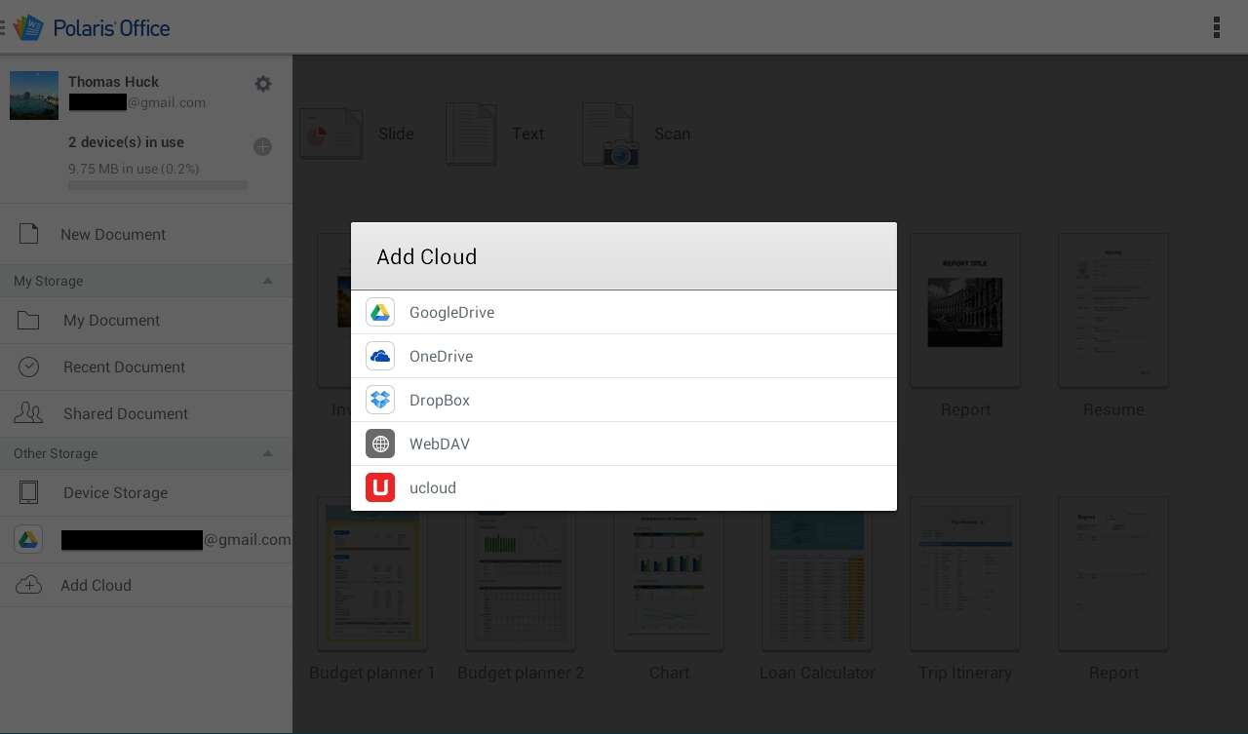
Task: Tap GoogleDrive list entry text
Action: click(x=451, y=312)
